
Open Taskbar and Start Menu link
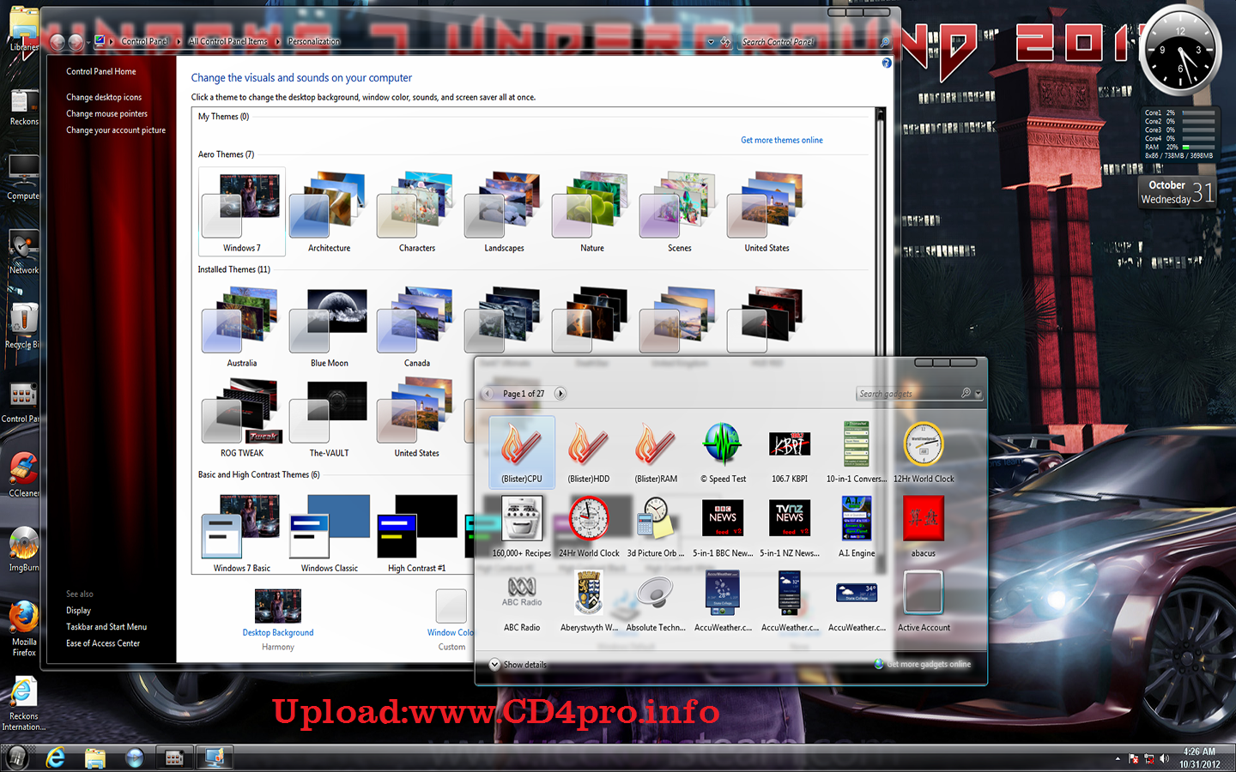(106, 627)
